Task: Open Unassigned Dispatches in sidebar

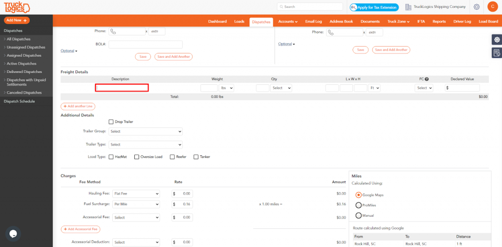Action: [x=25, y=47]
